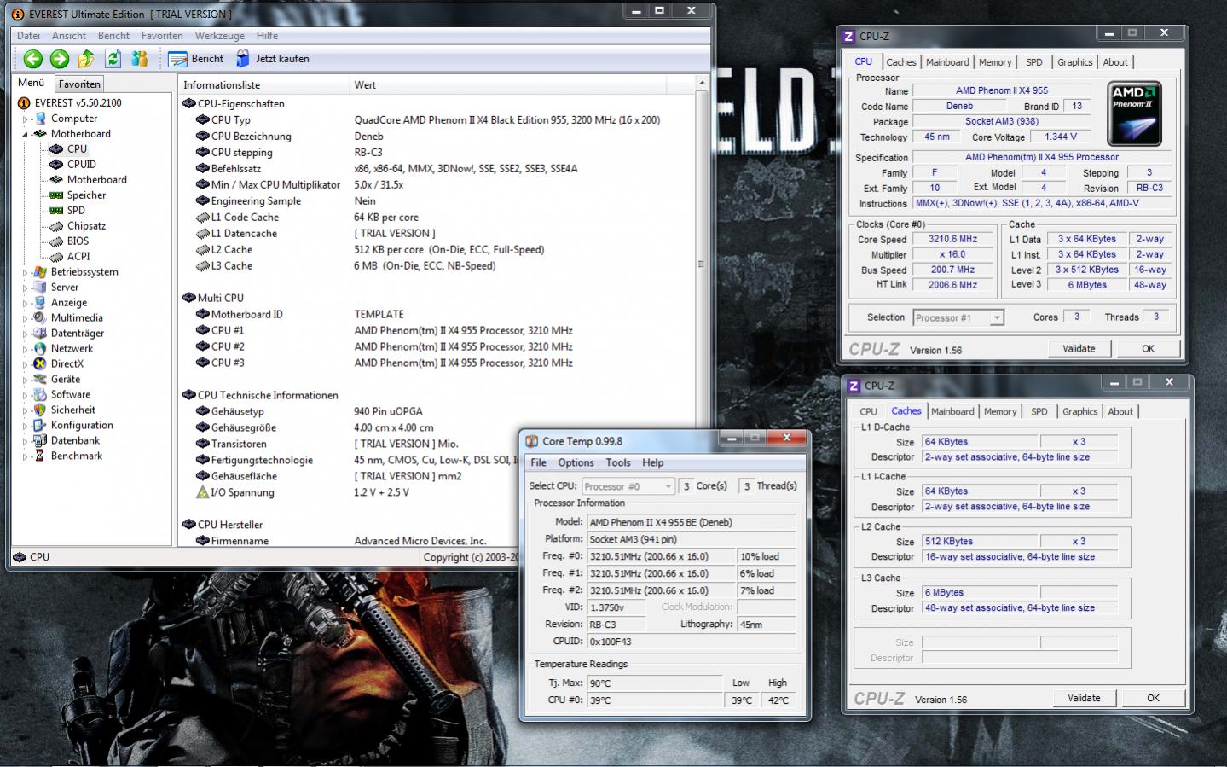The image size is (1227, 767).
Task: Click the EVEREST list scroll-up arrow
Action: (x=702, y=84)
